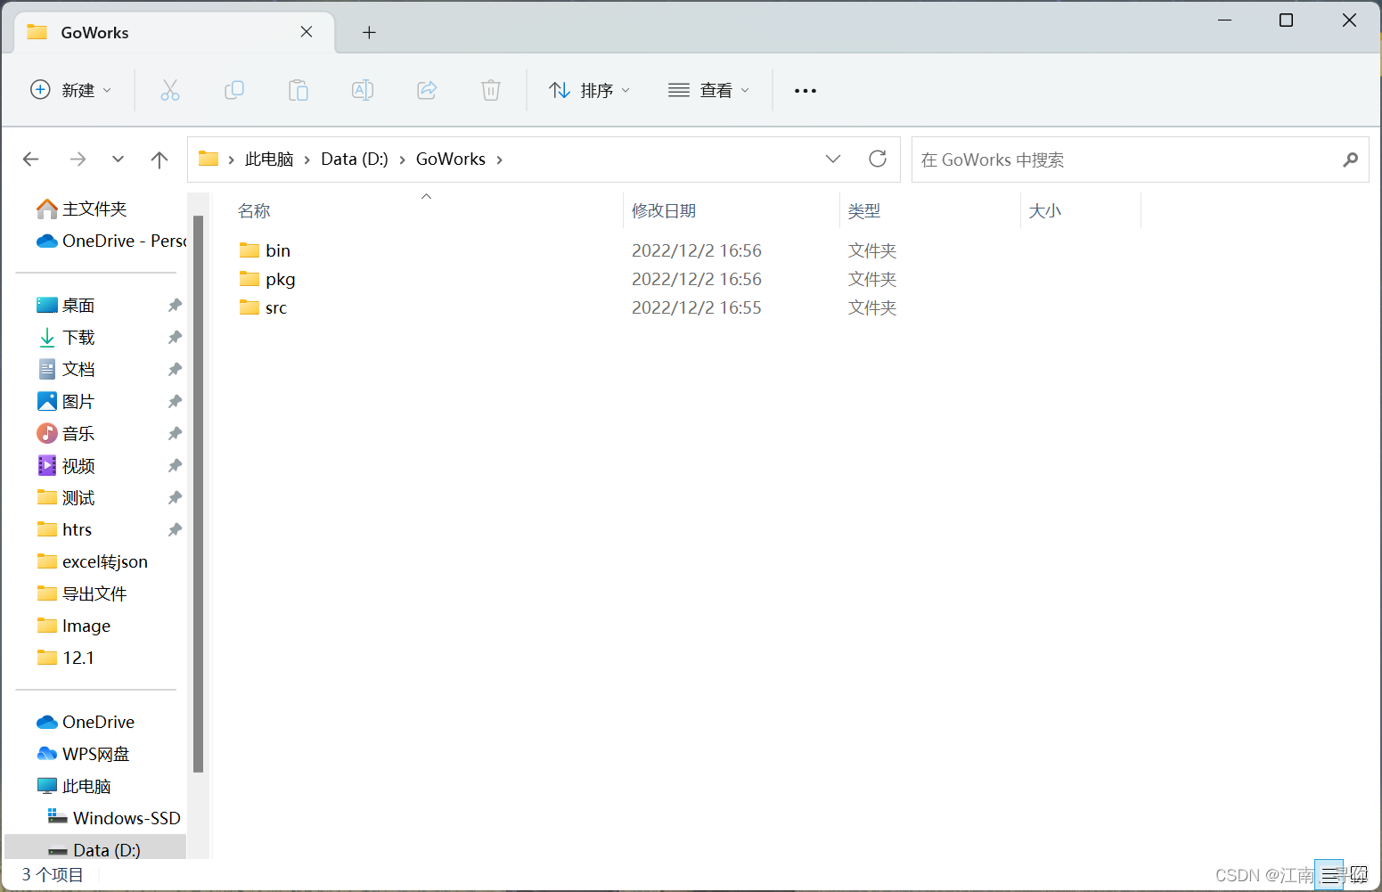Open the 新建 dropdown menu
Screen dimensions: 1382x892
[71, 90]
